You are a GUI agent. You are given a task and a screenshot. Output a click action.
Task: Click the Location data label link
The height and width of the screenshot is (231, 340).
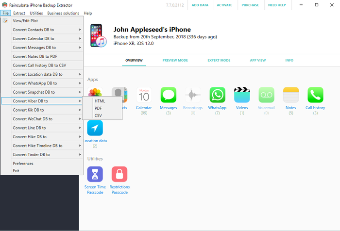[x=95, y=141]
